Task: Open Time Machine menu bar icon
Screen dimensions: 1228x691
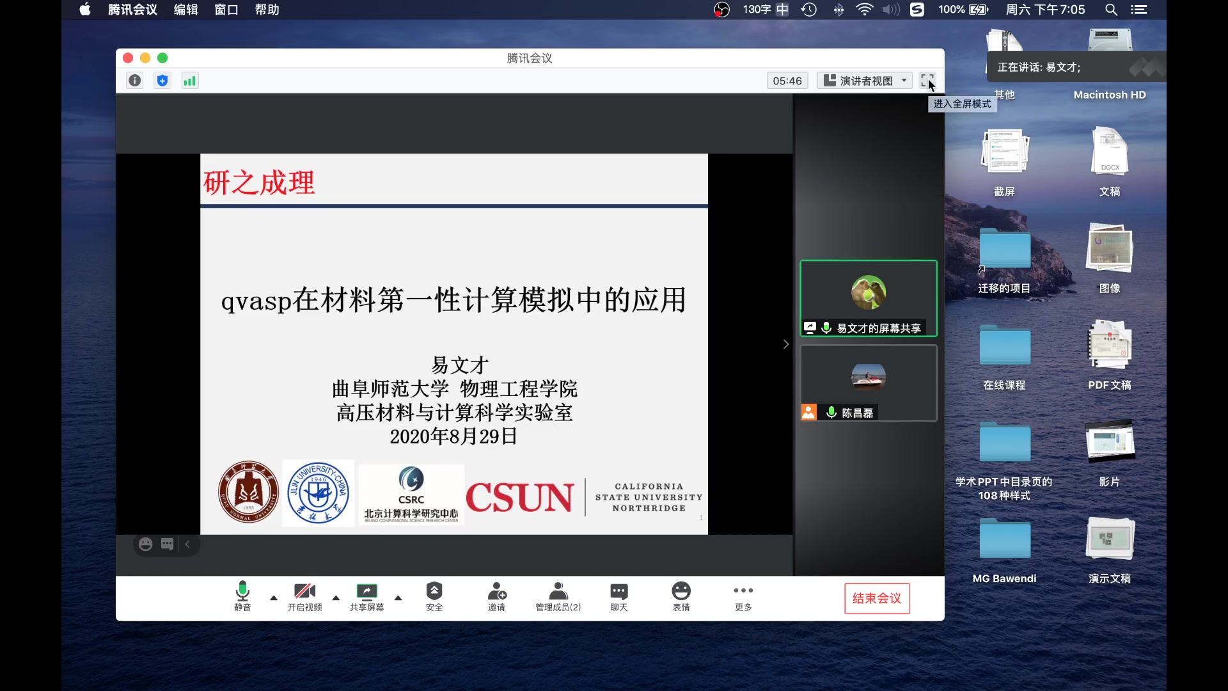Action: click(x=809, y=10)
